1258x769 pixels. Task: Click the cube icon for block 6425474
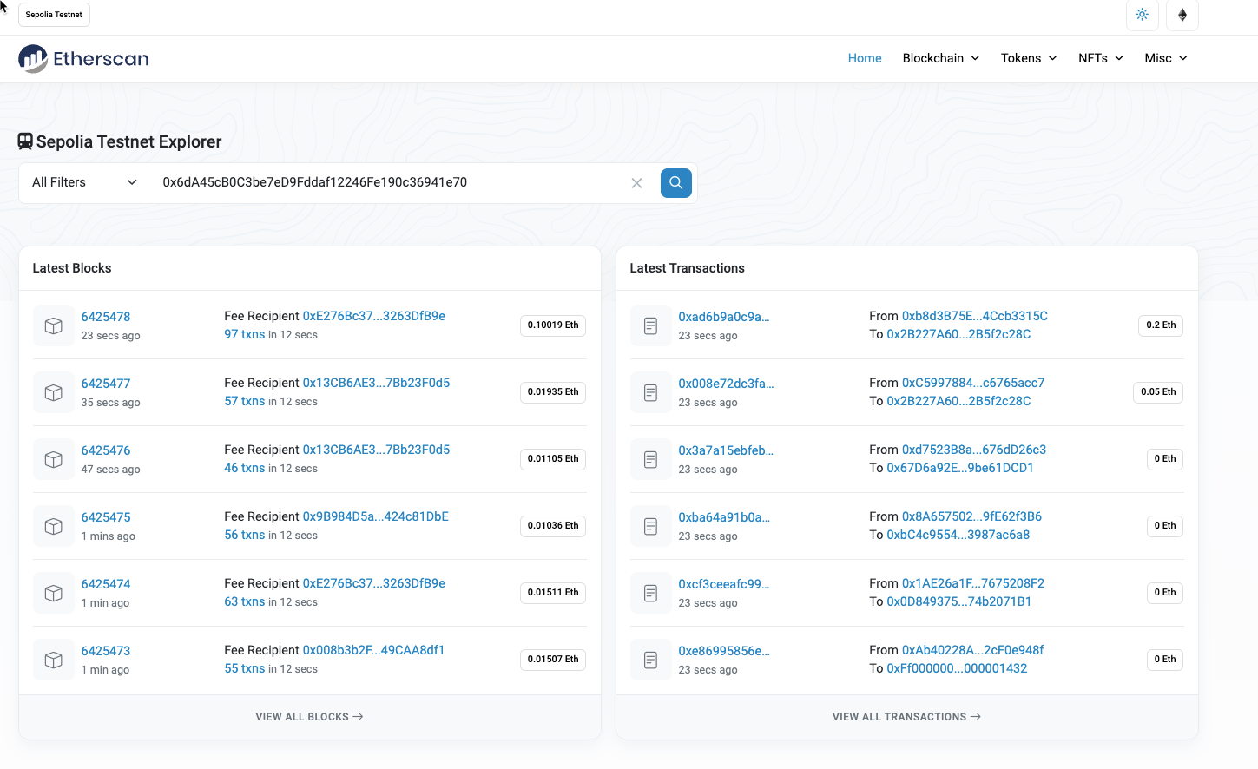(53, 593)
